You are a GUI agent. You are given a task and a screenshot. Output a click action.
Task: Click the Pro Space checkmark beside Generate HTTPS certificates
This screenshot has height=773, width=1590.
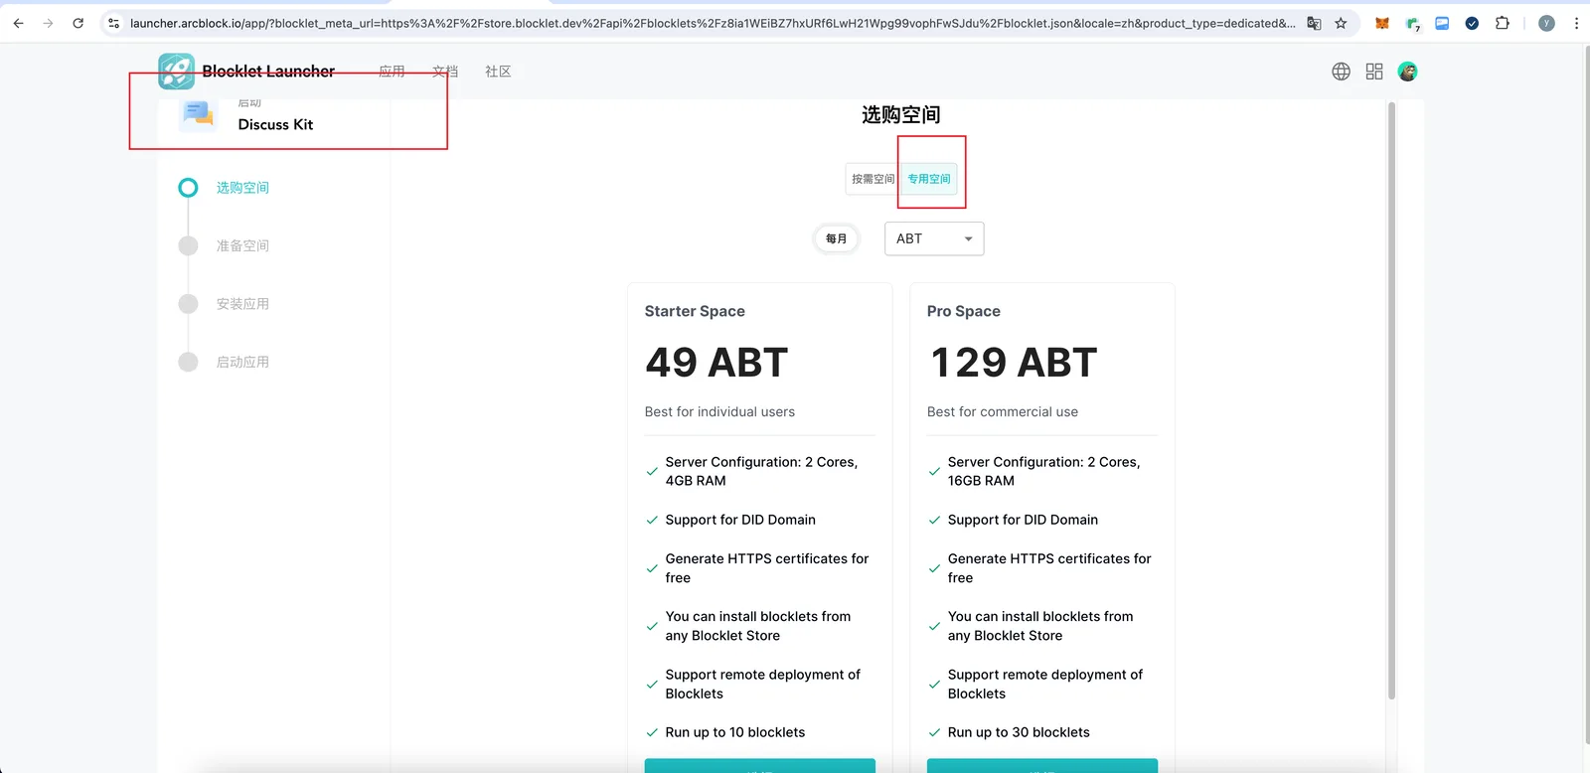point(934,568)
